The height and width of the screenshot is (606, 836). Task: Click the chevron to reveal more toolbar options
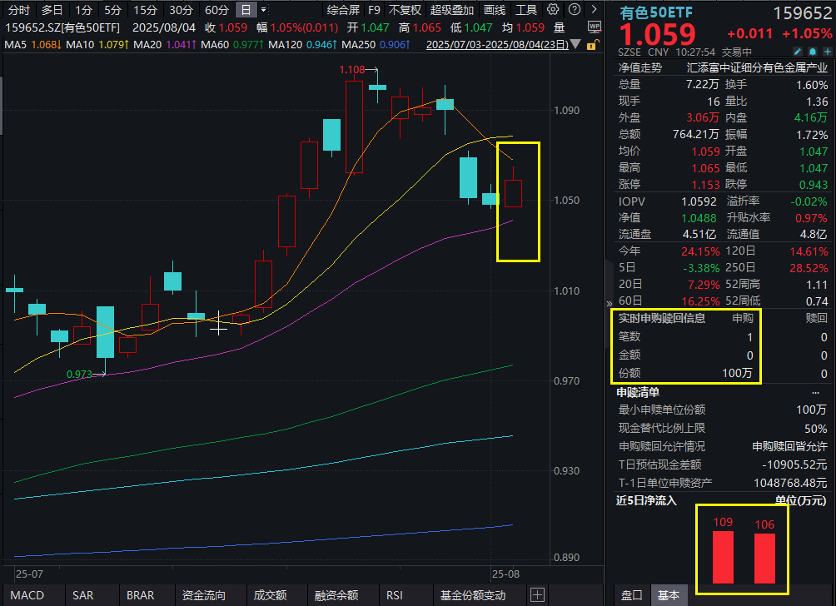point(594,9)
